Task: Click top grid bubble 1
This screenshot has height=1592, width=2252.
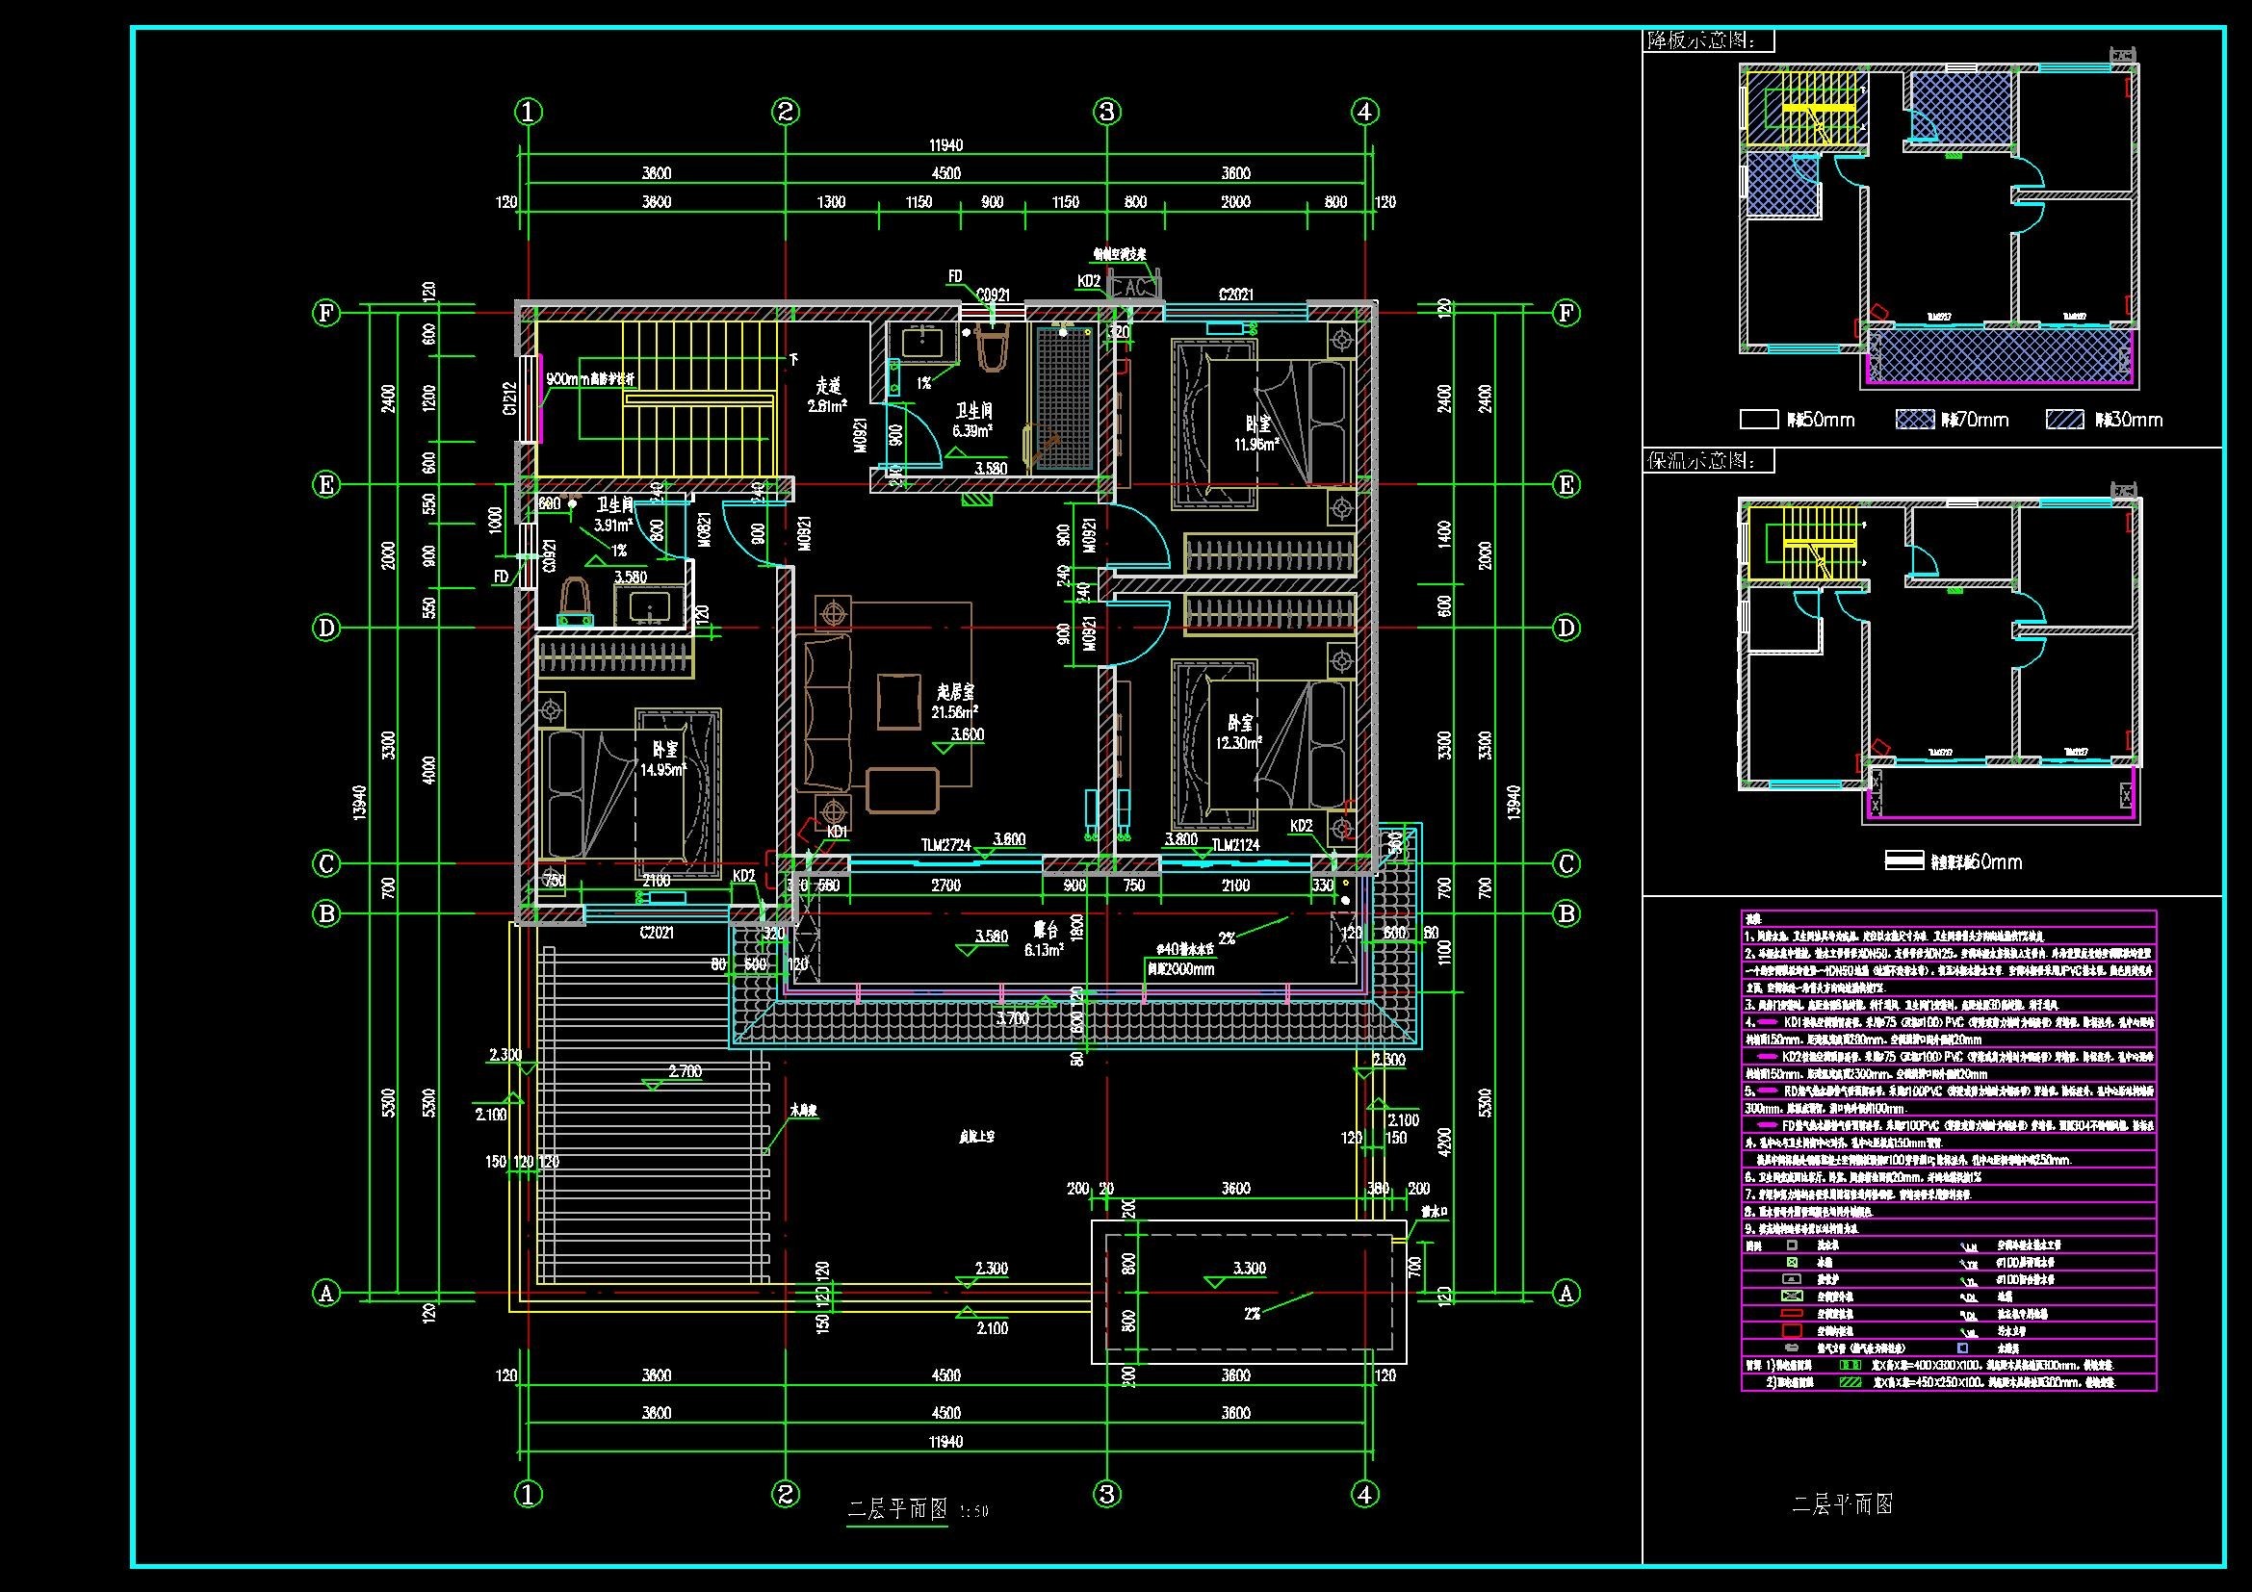Action: [x=529, y=112]
